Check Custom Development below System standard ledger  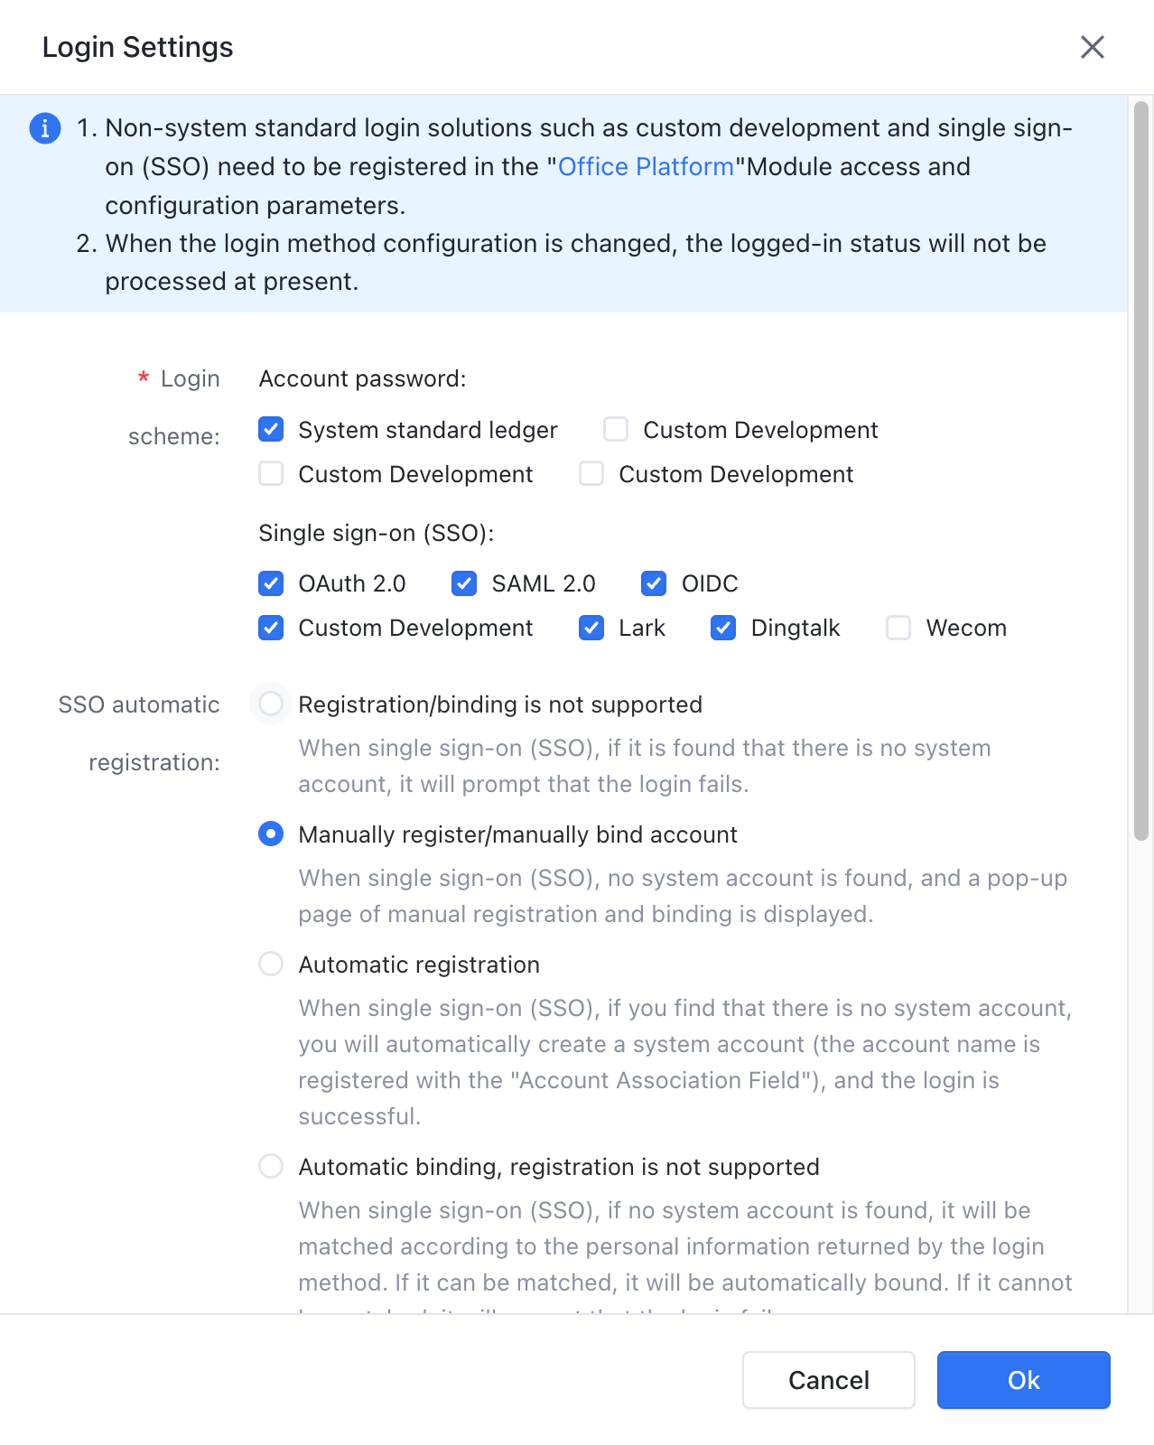[271, 473]
